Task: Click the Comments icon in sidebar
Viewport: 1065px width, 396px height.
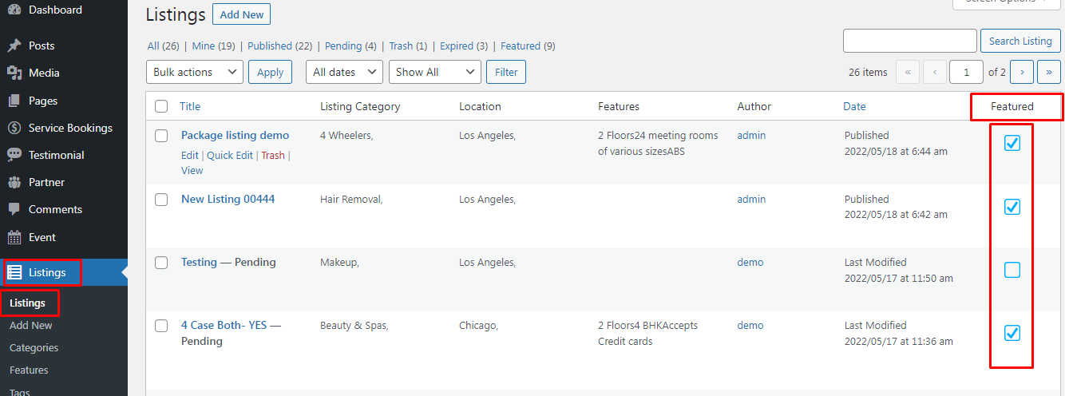Action: click(x=14, y=209)
